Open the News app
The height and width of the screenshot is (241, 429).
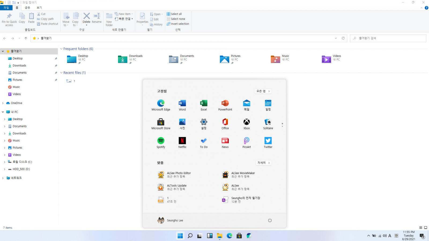pos(225,143)
